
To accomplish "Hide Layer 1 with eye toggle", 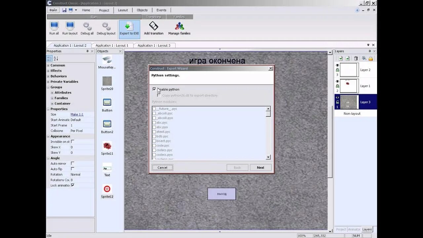I will click(337, 81).
